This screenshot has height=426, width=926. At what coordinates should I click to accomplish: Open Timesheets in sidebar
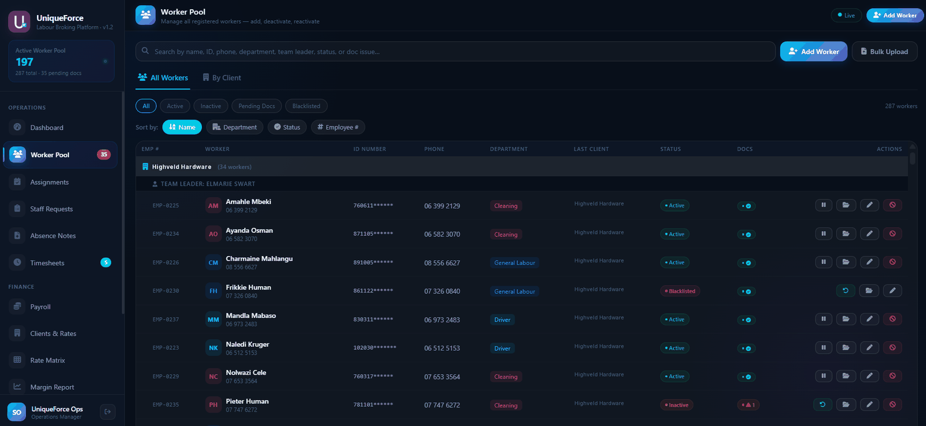tap(60, 263)
